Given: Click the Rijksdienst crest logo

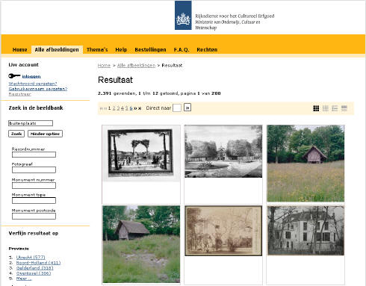Looking at the screenshot, I should tap(183, 15).
